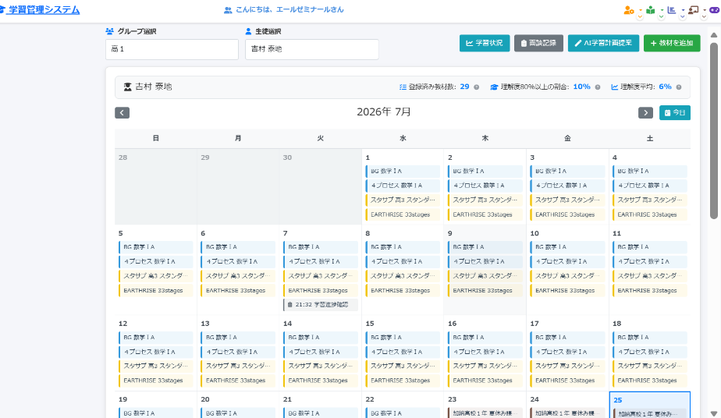Open 4プロセス 数学ⅠA event on July 6
Image resolution: width=721 pixels, height=418 pixels.
[x=238, y=261]
